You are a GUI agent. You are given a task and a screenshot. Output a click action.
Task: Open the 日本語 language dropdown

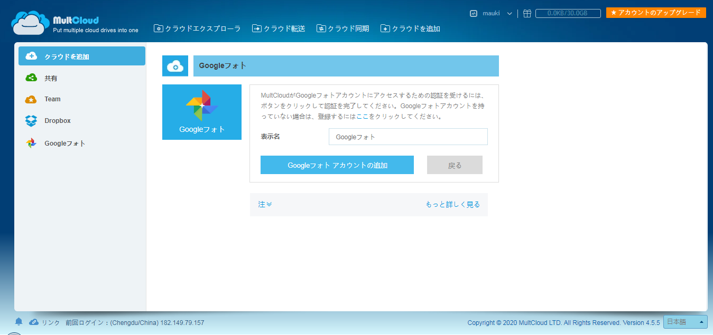685,322
